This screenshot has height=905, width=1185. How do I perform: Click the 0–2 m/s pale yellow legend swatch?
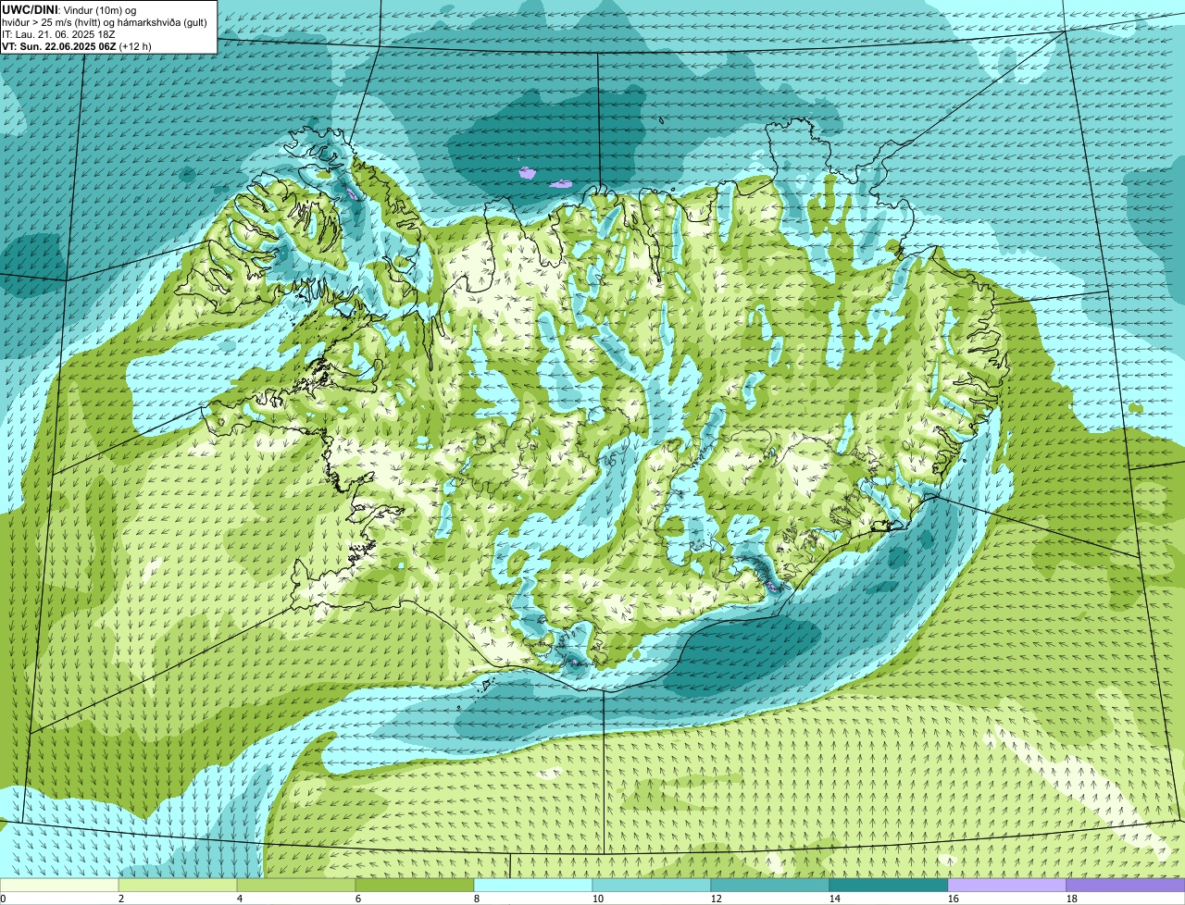[x=59, y=886]
